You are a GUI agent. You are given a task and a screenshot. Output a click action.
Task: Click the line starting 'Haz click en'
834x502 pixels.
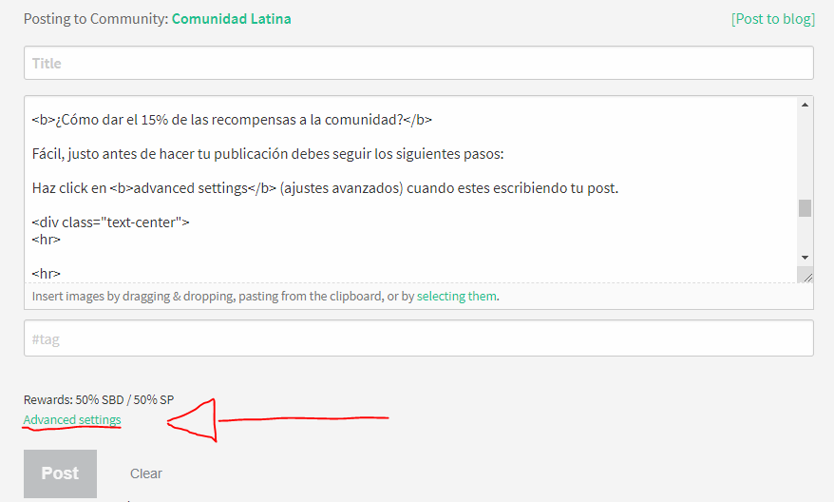click(325, 188)
